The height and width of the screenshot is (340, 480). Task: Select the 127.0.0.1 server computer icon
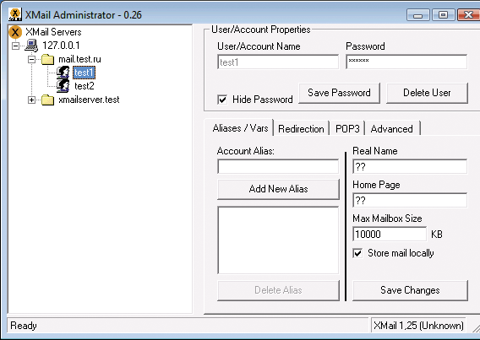click(x=31, y=46)
